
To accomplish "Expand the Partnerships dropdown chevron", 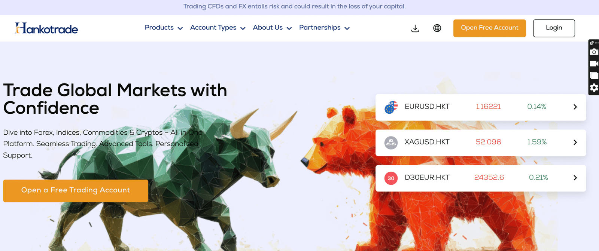I will pyautogui.click(x=347, y=28).
